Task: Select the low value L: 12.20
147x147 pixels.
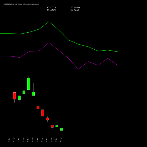Action: click(x=75, y=10)
